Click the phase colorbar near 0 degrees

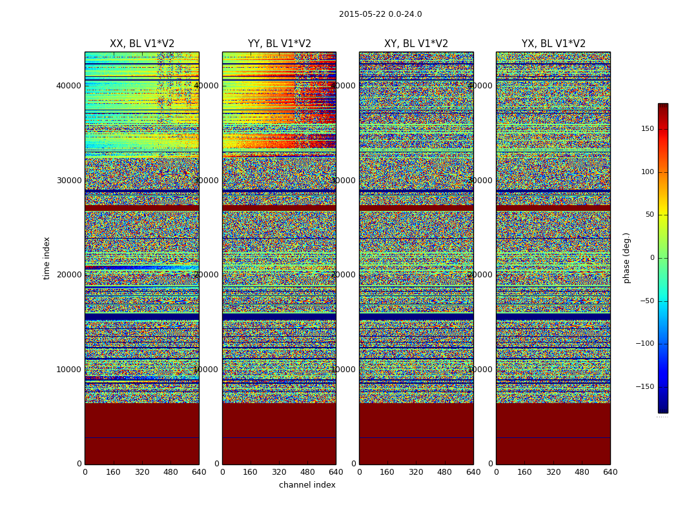663,258
